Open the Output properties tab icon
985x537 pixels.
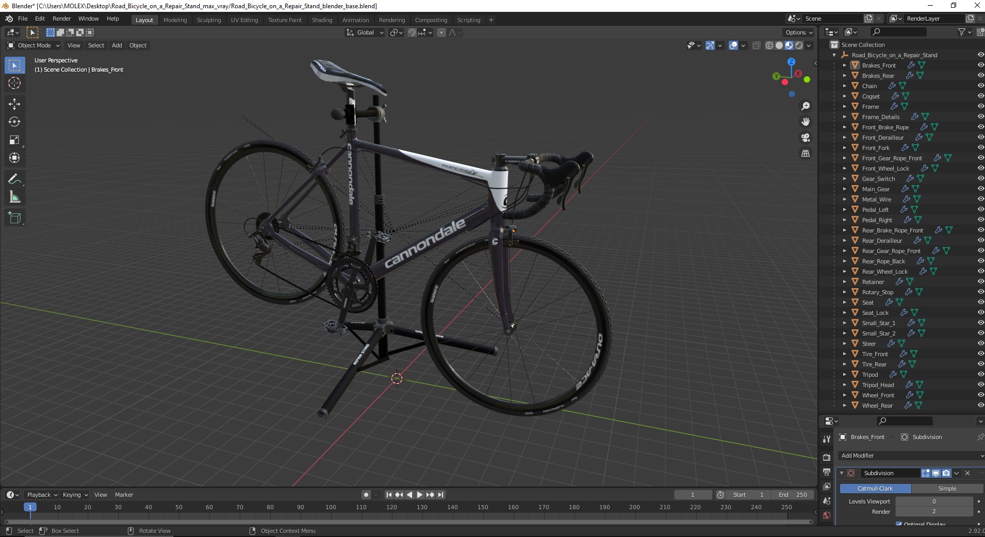[827, 472]
